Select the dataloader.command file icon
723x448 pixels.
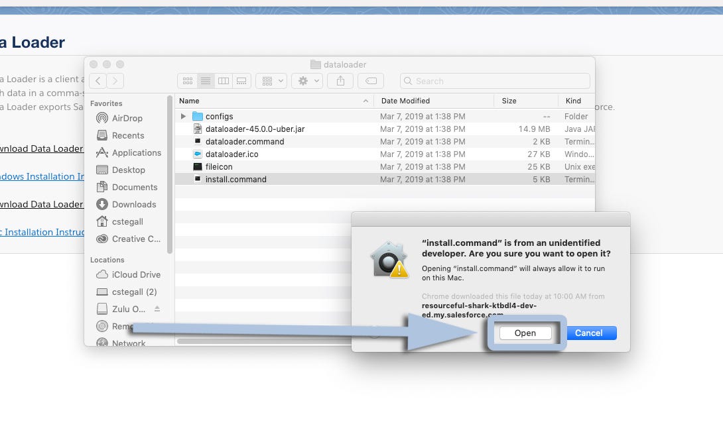198,142
